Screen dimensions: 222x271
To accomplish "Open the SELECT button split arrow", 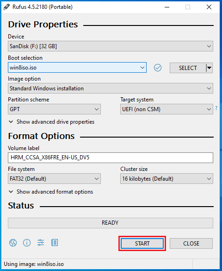I will point(209,68).
